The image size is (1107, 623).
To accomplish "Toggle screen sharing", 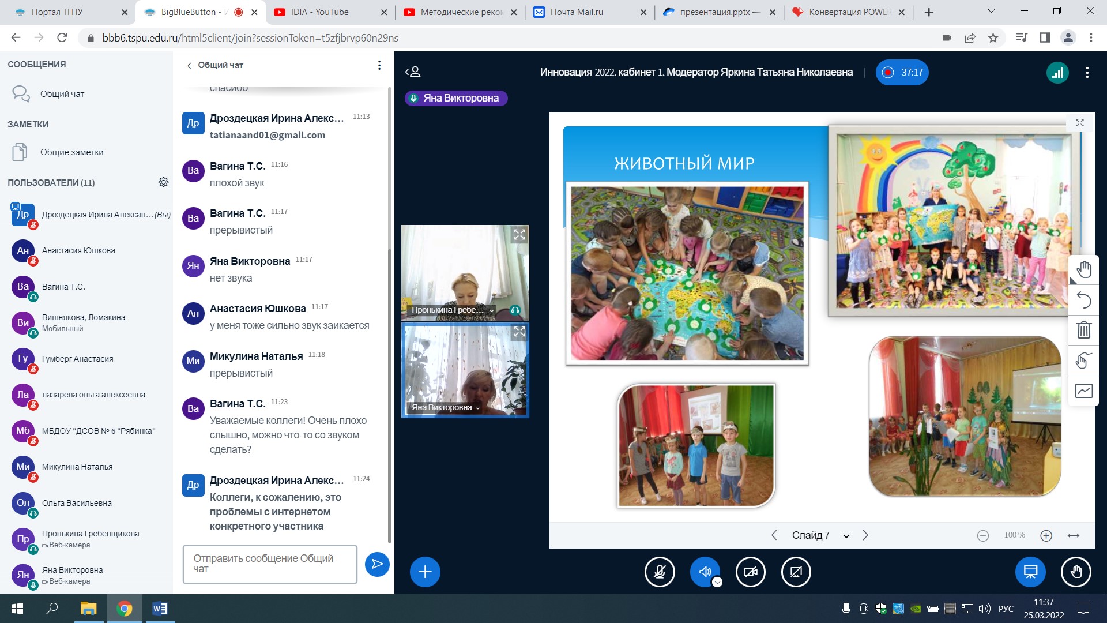I will click(x=796, y=572).
